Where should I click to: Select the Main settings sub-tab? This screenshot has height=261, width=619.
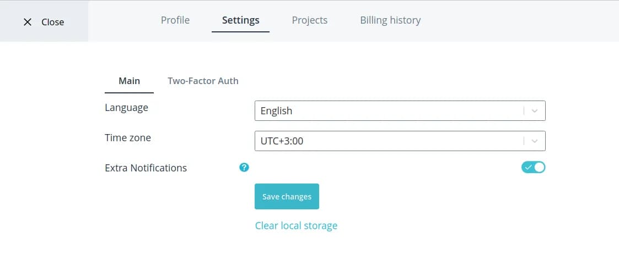click(130, 81)
